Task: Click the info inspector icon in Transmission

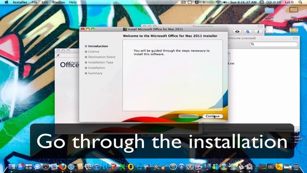Action: [258, 32]
